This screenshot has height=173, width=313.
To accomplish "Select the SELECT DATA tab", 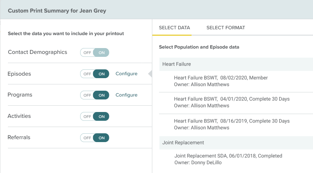I will point(174,28).
